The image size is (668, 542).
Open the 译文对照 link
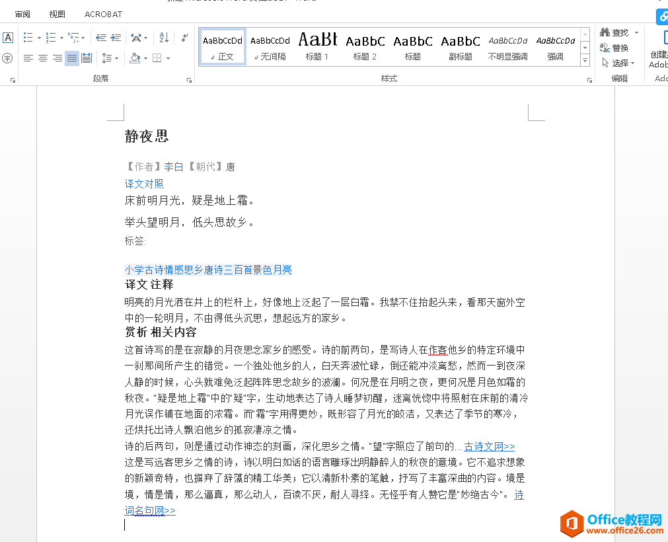pyautogui.click(x=144, y=184)
